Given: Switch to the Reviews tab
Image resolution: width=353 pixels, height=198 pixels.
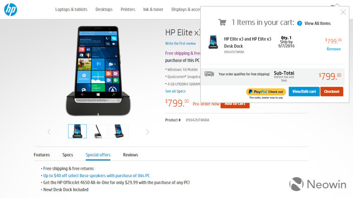Looking at the screenshot, I should click(x=131, y=155).
